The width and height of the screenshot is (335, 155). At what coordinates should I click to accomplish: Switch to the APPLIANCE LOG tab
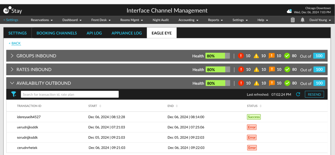pos(127,33)
